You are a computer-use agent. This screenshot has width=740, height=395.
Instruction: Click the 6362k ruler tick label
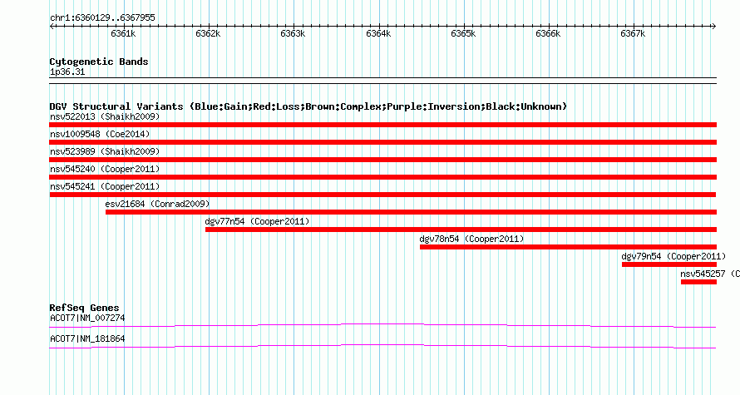[x=208, y=34]
